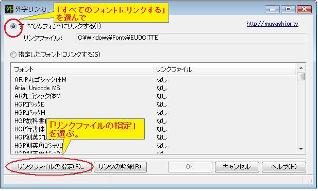The width and height of the screenshot is (318, 191).
Task: Minimize the 外字リンカー window
Action: click(x=272, y=9)
